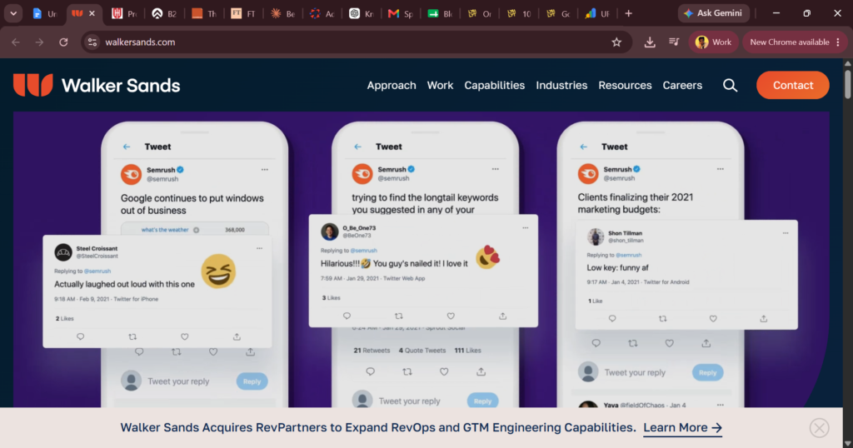Click the scrollbar up arrow
This screenshot has height=448, width=853.
(x=847, y=63)
